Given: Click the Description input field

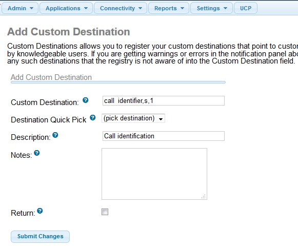Looking at the screenshot, I should tap(164, 136).
